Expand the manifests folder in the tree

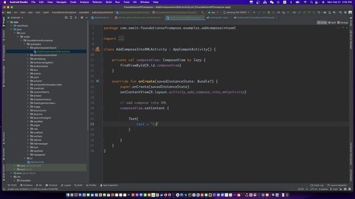(x=11, y=26)
